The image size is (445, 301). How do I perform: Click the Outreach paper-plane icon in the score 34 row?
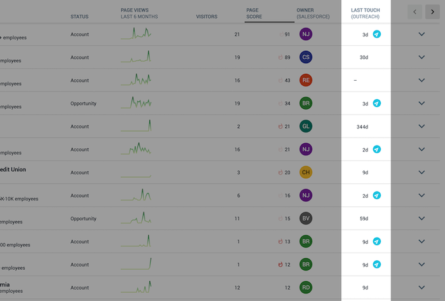click(x=376, y=103)
